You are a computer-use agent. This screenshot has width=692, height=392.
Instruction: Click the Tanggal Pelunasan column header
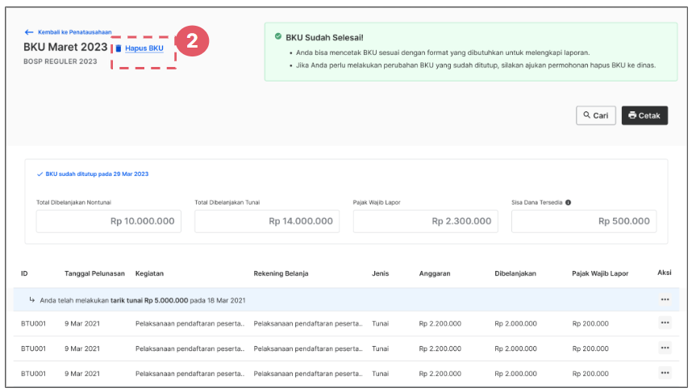coord(94,273)
